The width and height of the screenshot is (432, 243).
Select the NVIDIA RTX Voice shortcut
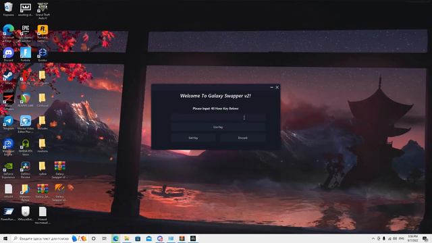[26, 147]
